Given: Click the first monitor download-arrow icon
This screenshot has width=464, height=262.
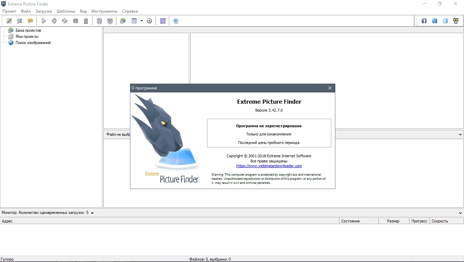Looking at the screenshot, I should [99, 21].
